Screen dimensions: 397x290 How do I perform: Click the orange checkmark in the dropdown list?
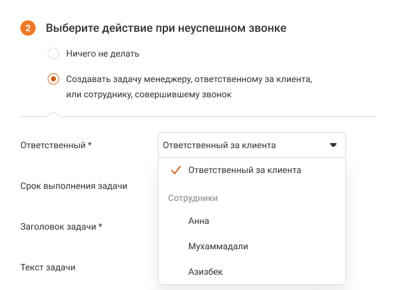click(176, 170)
